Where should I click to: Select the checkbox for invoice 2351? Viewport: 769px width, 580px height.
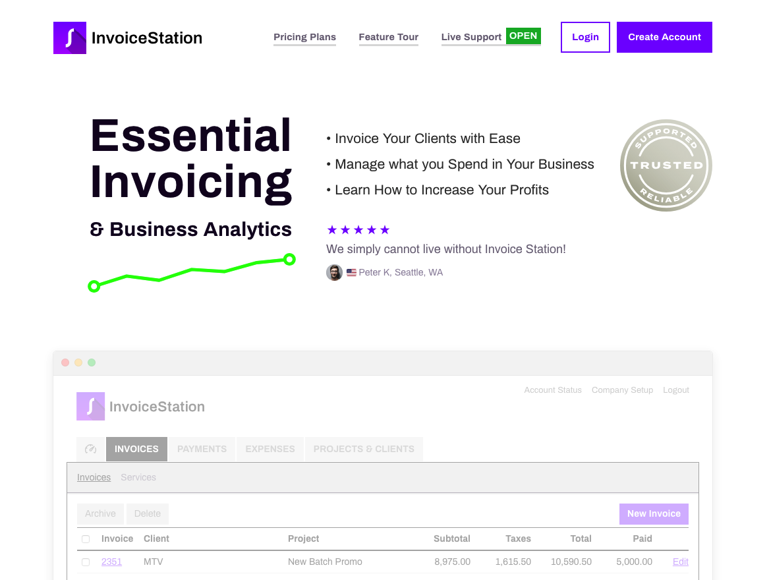point(85,562)
